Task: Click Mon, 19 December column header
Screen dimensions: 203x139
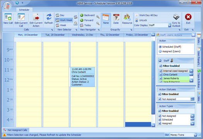Action: pyautogui.click(x=28, y=35)
